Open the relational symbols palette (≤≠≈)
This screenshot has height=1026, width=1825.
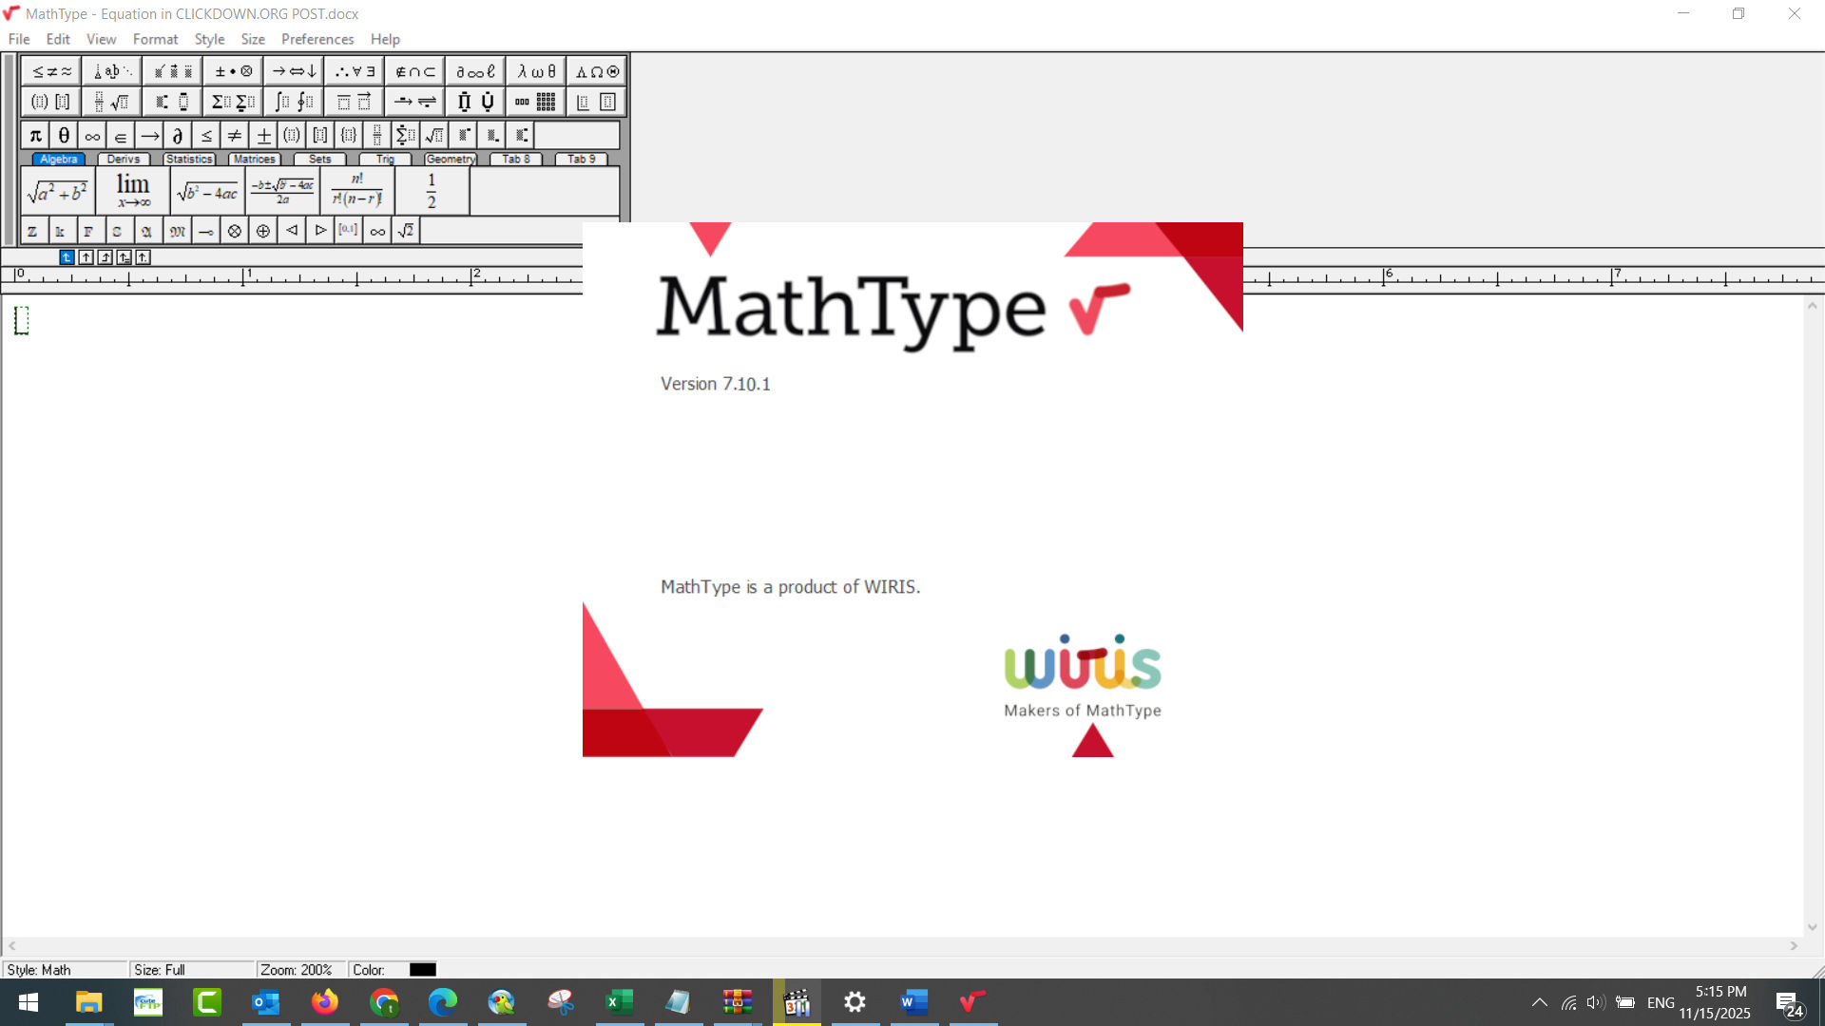click(49, 70)
